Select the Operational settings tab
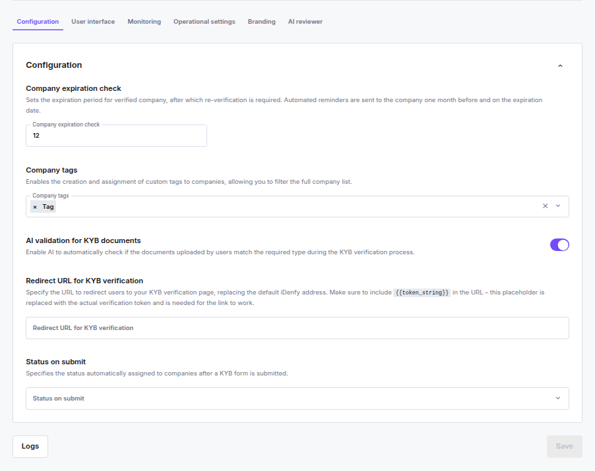This screenshot has width=595, height=471. pyautogui.click(x=204, y=22)
